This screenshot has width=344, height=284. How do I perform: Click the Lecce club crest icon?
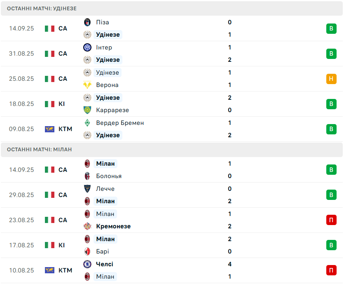pos(87,189)
